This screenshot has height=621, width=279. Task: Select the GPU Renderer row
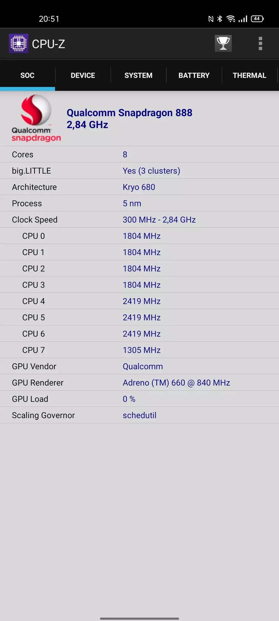coord(139,383)
